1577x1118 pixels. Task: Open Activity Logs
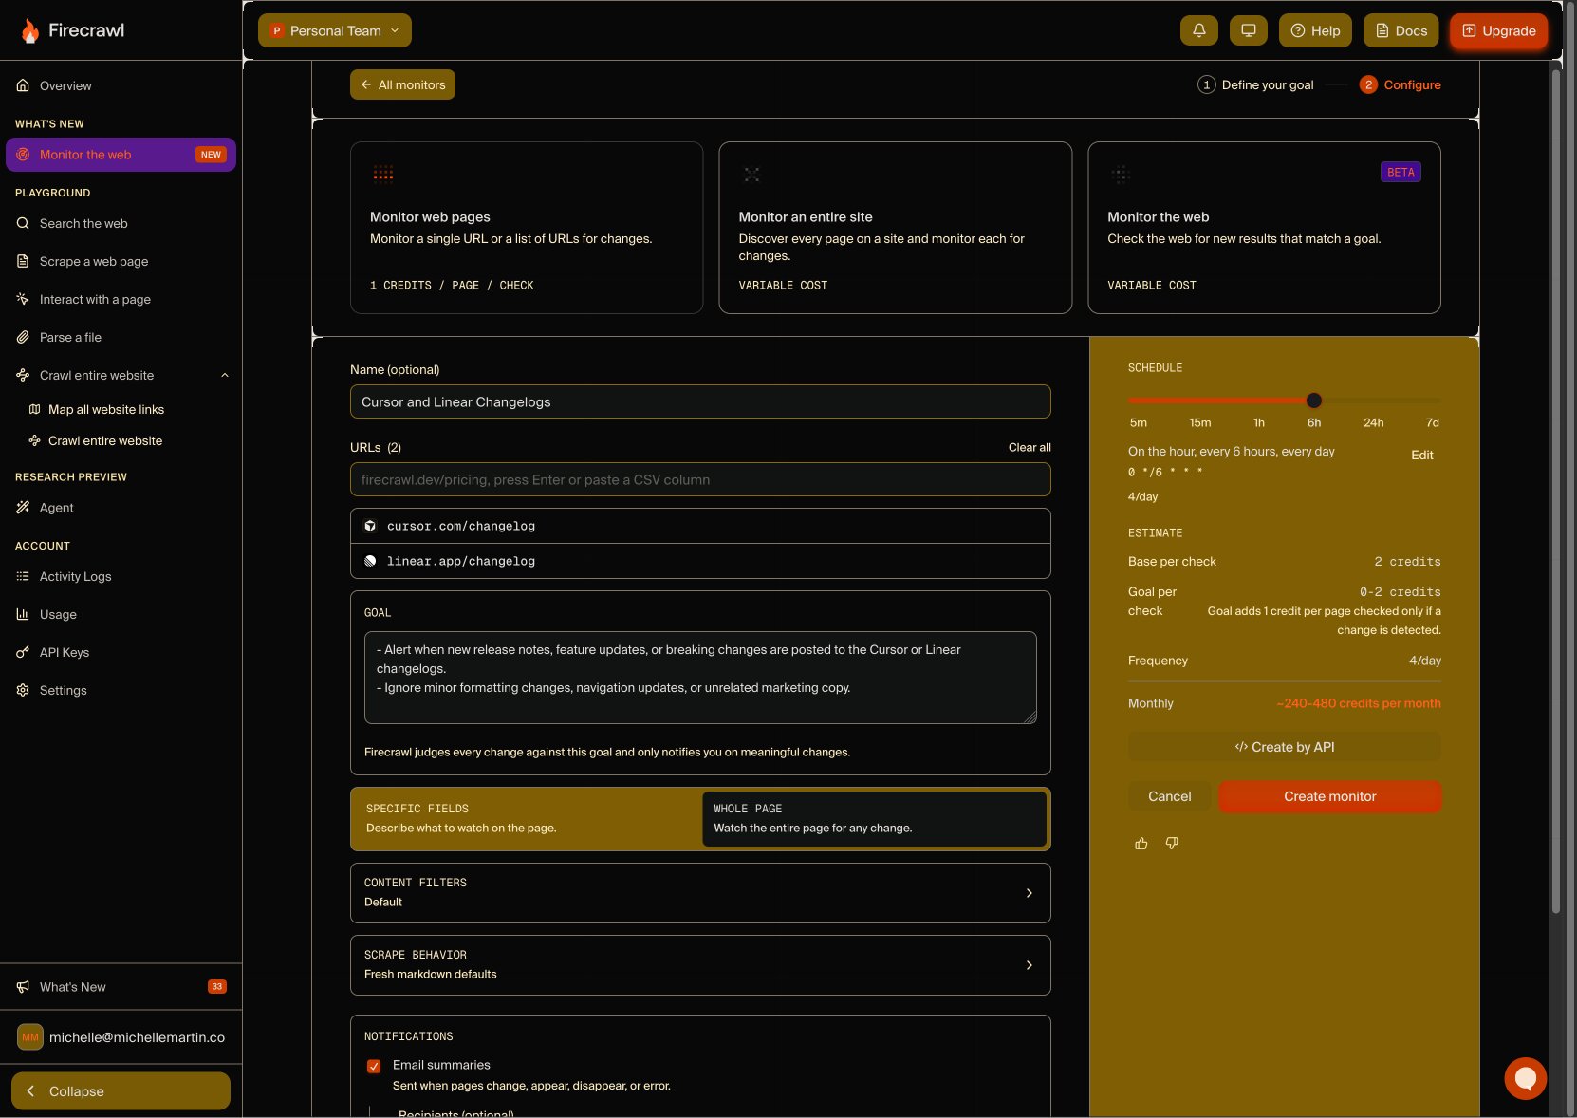(121, 577)
